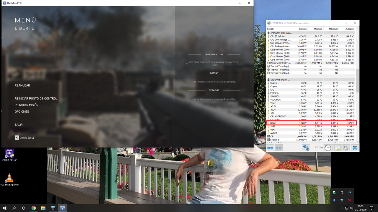This screenshot has height=212, width=378.
Task: Select the DRAM voltage row
Action: pos(311,123)
